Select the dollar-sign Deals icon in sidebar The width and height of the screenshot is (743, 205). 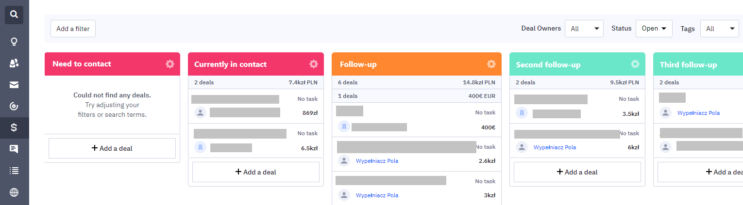[14, 128]
